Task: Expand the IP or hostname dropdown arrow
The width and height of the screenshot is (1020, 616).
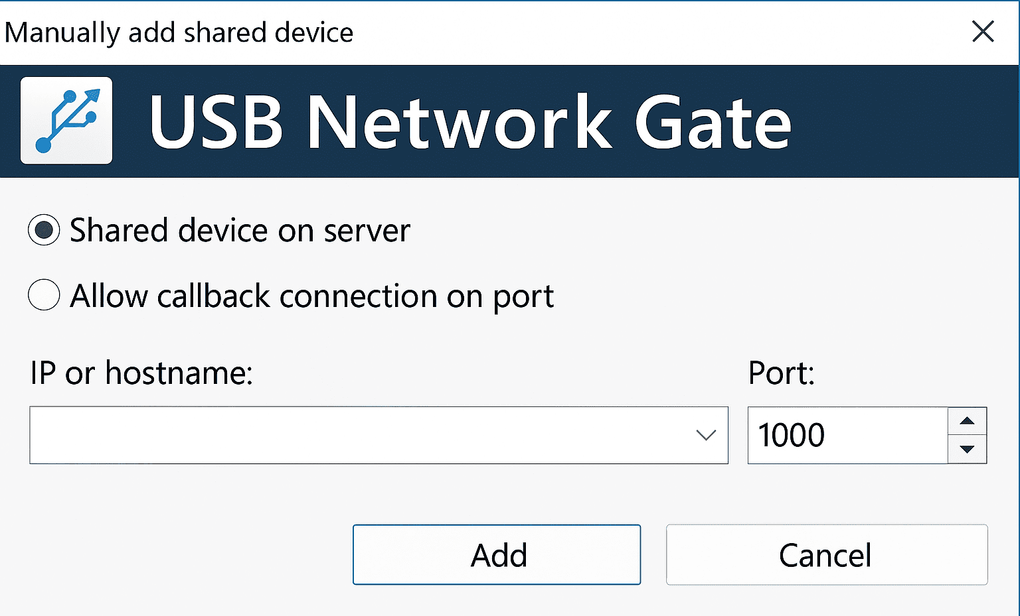Action: (705, 435)
